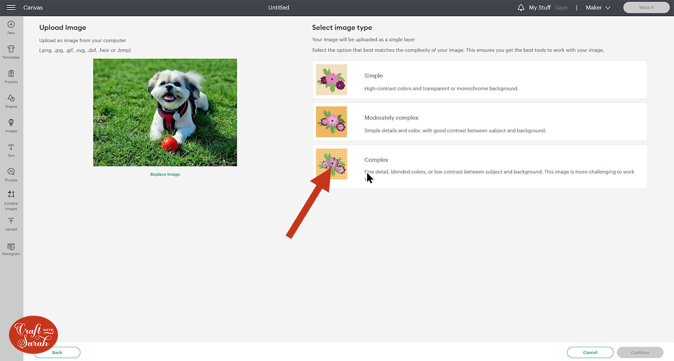Click the Canvas title label

click(33, 8)
